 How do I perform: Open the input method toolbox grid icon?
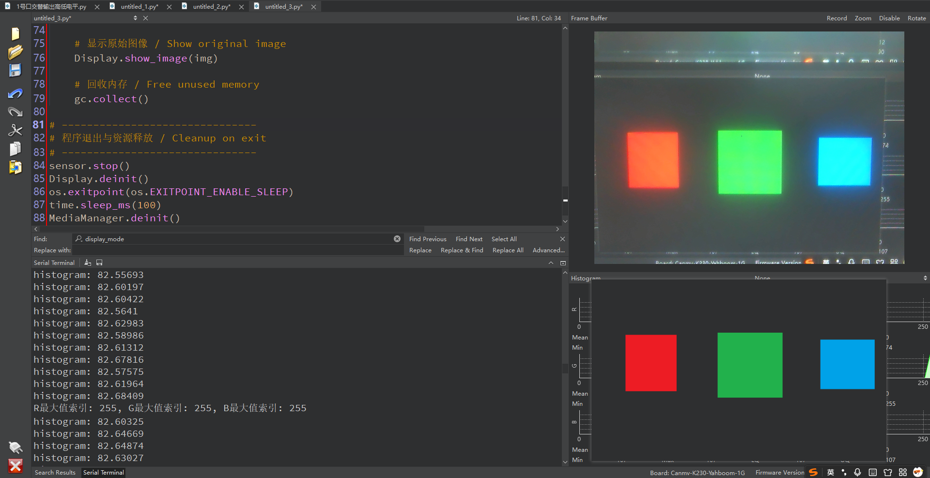coord(902,472)
